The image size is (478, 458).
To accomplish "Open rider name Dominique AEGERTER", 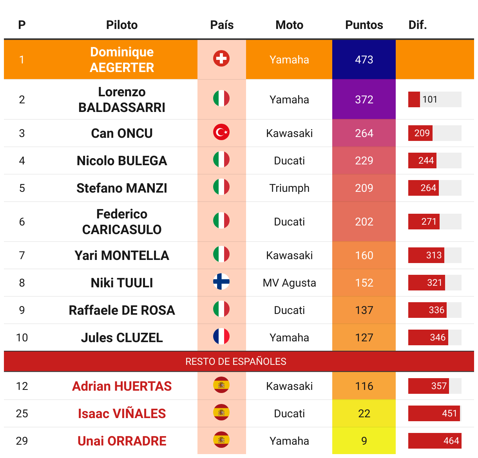I will (122, 60).
